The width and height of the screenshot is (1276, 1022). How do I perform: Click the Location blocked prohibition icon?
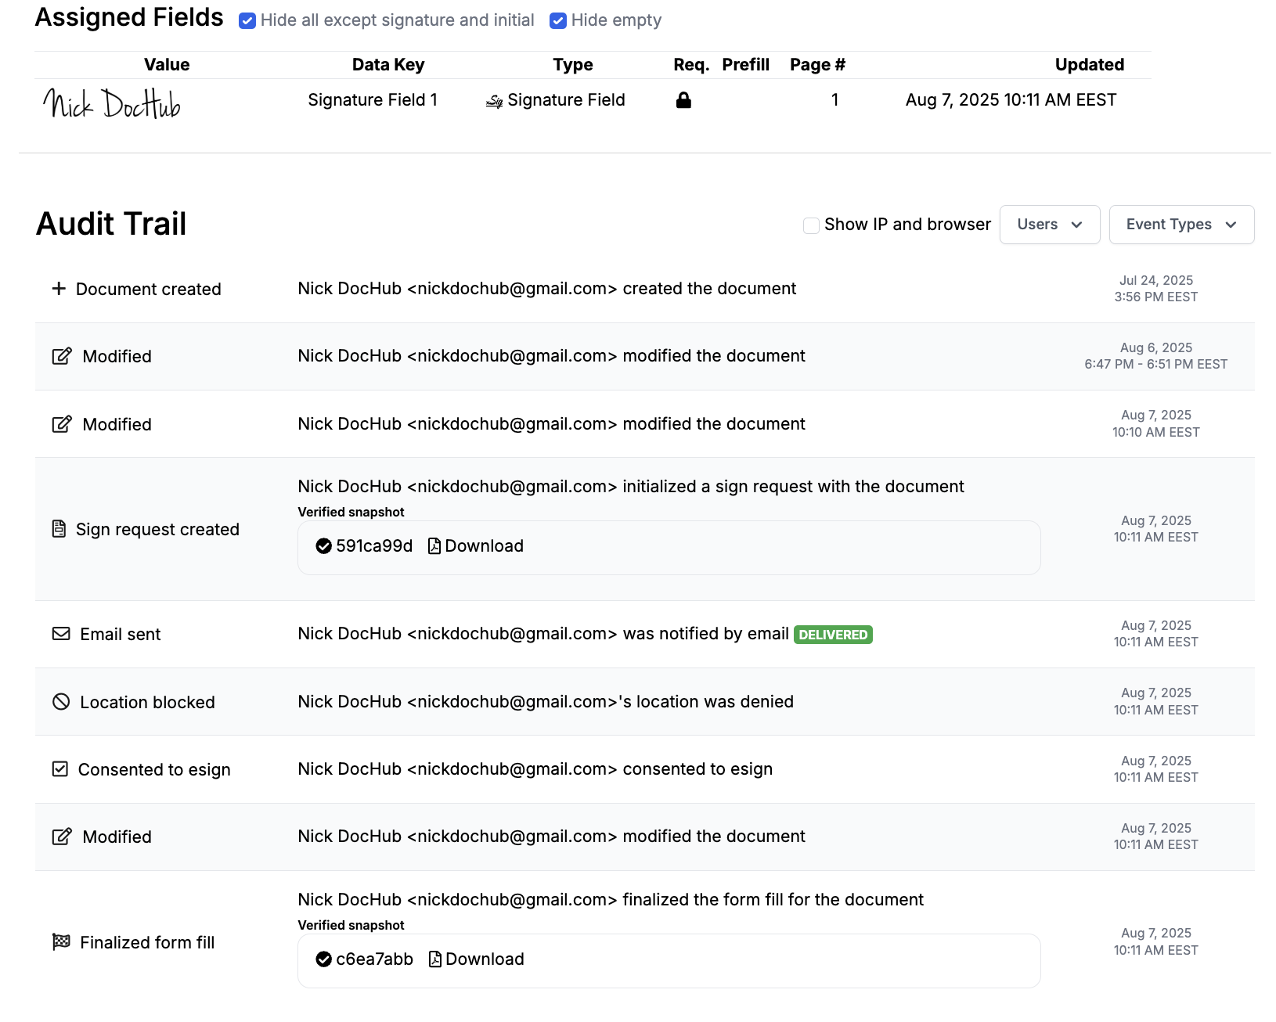pyautogui.click(x=61, y=702)
